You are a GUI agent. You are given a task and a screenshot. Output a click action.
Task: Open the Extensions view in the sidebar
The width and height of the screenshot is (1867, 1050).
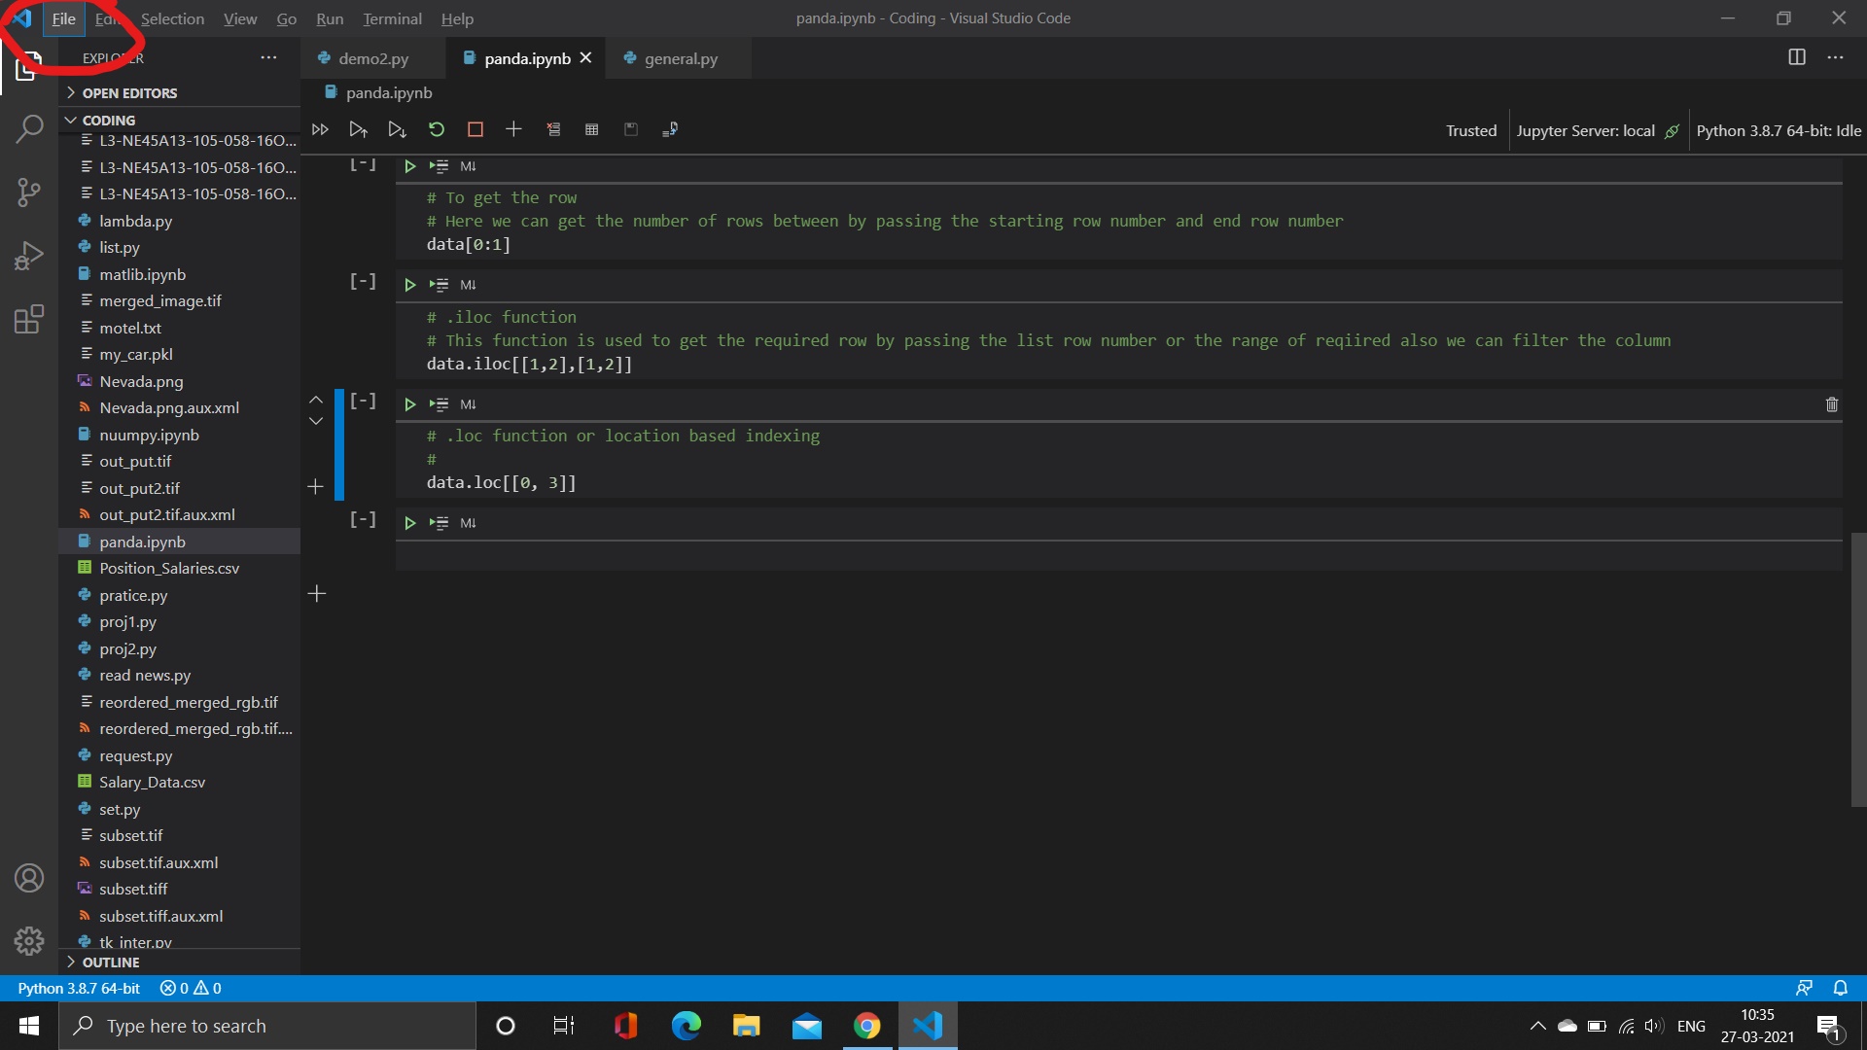pyautogui.click(x=29, y=319)
